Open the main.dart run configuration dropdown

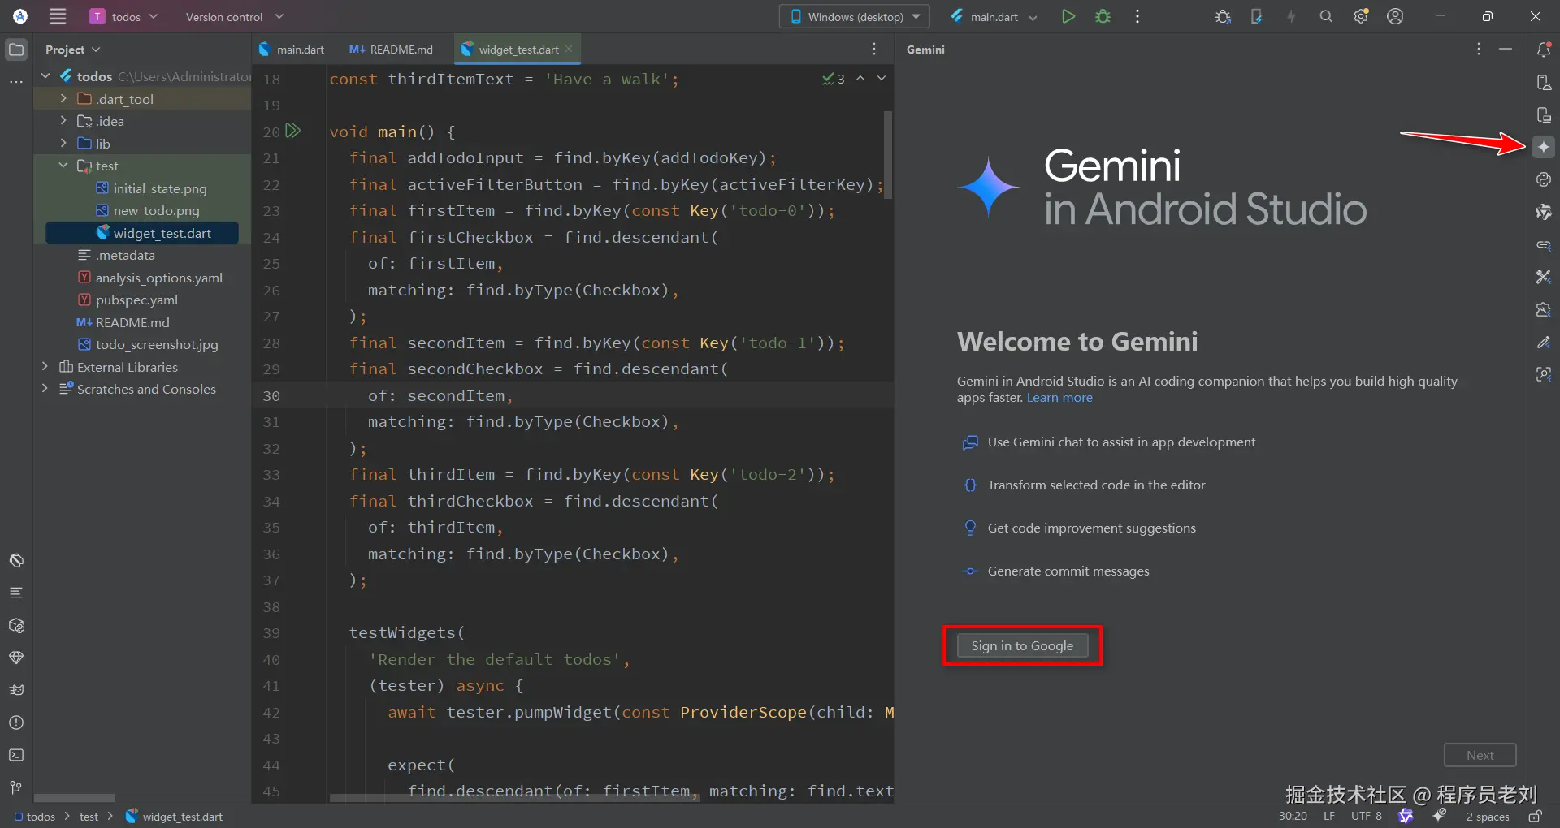pyautogui.click(x=994, y=16)
